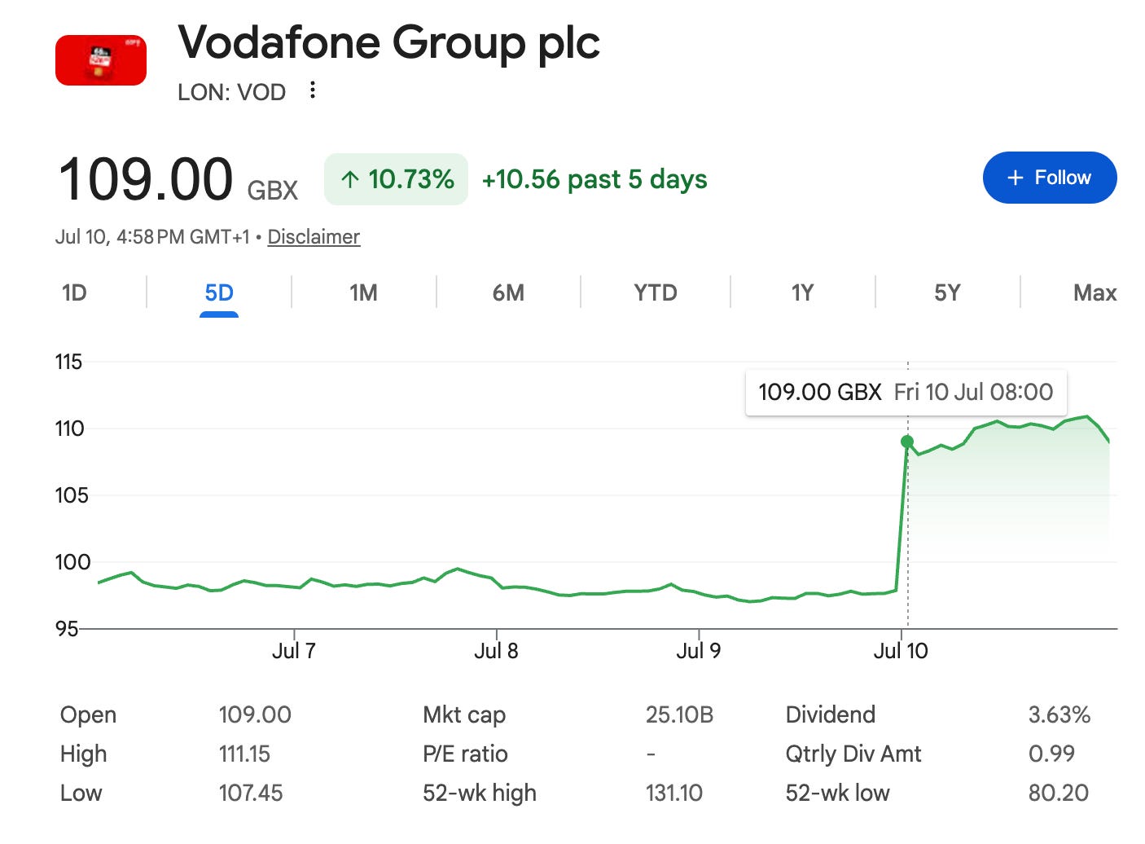Select the 5D time range tab

coord(219,292)
